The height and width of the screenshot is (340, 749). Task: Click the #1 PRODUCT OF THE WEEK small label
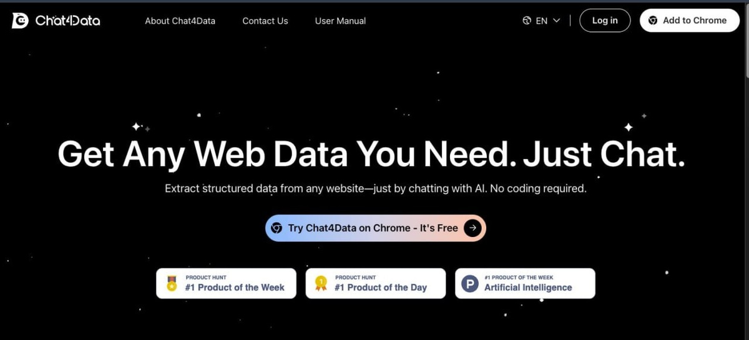point(519,277)
